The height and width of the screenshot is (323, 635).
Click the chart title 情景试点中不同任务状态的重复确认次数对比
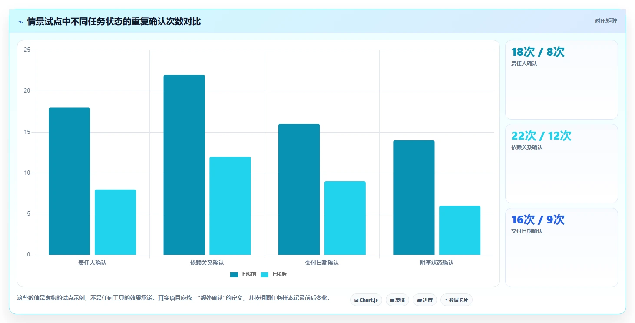pyautogui.click(x=114, y=21)
